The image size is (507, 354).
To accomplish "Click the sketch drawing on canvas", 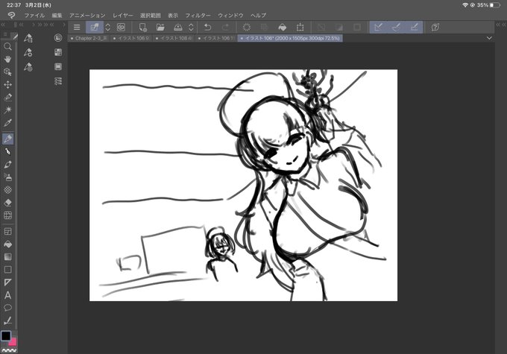I will [x=243, y=185].
